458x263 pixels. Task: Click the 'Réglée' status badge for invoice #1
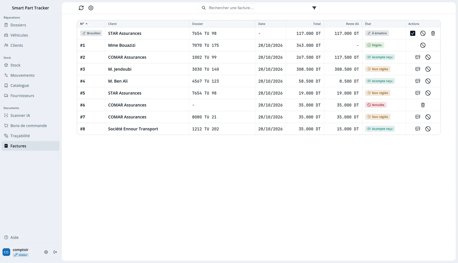pyautogui.click(x=375, y=45)
